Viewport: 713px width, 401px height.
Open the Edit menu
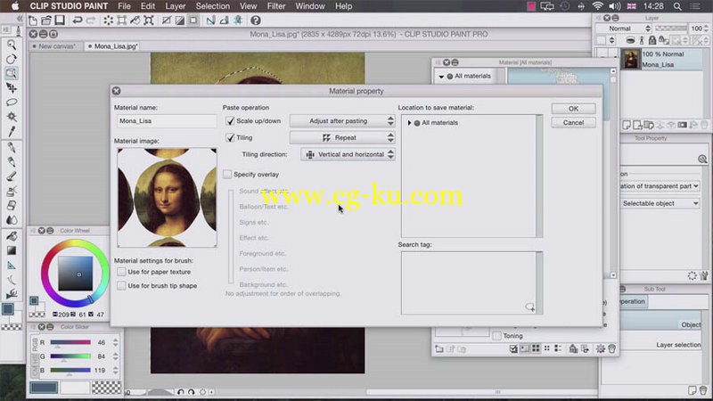(x=148, y=6)
